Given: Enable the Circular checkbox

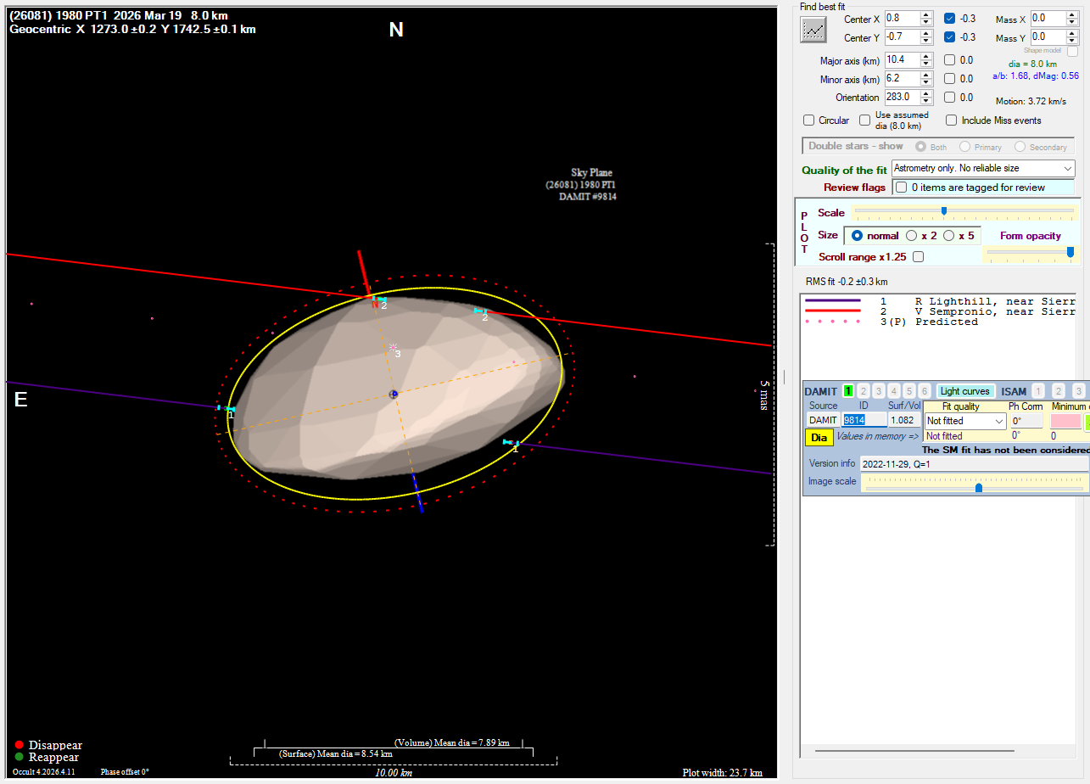Looking at the screenshot, I should pyautogui.click(x=809, y=120).
